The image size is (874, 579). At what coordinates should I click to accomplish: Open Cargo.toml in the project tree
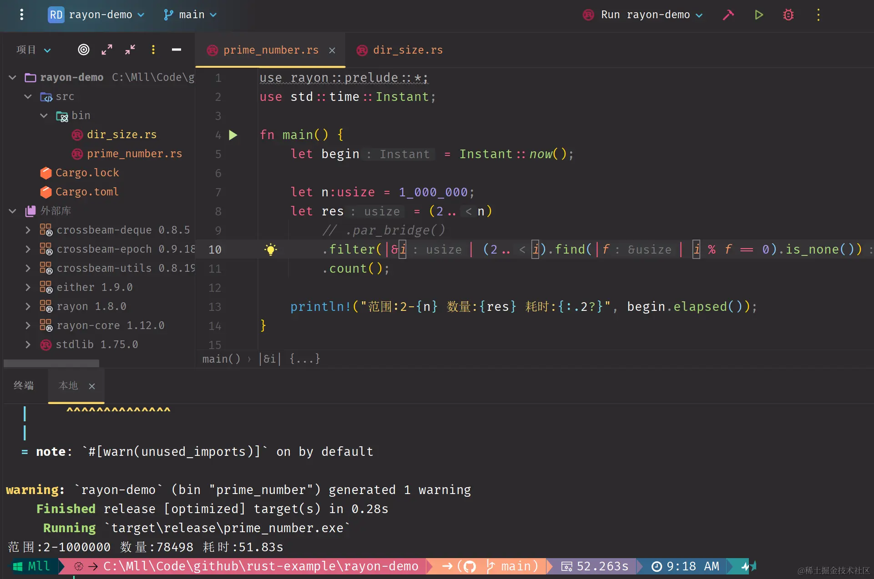[x=86, y=192]
